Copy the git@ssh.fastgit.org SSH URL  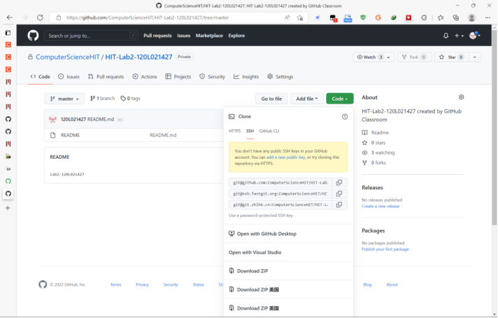(x=339, y=194)
